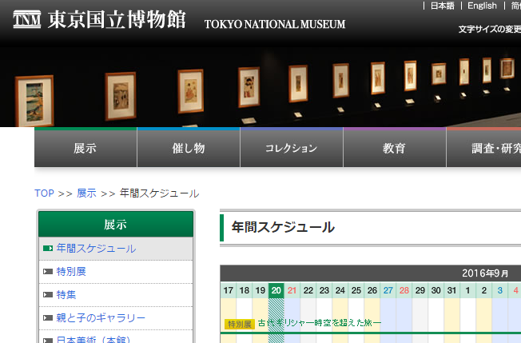The image size is (521, 343).
Task: Open the コレクション navigation tab
Action: 292,148
